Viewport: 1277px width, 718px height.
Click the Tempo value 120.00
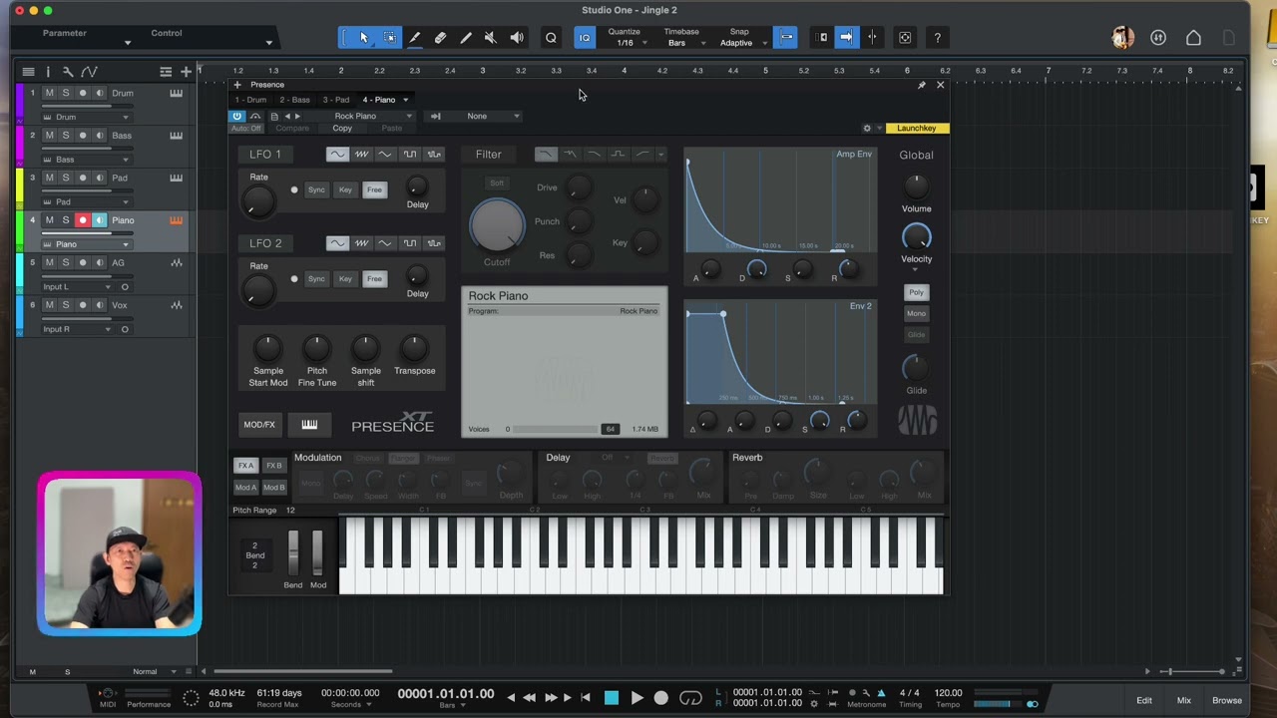[x=949, y=693]
